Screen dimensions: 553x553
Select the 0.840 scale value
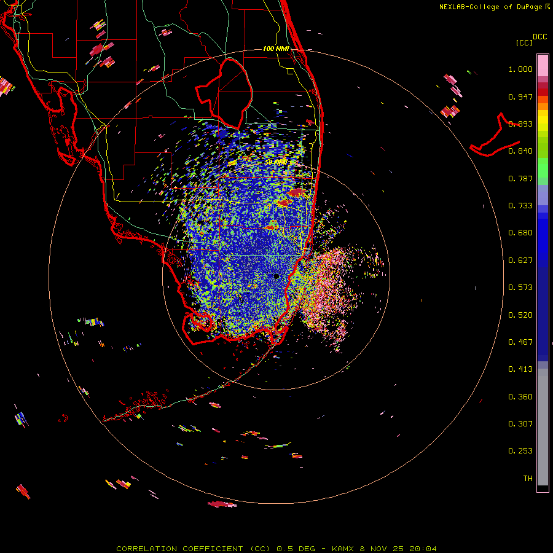[520, 151]
